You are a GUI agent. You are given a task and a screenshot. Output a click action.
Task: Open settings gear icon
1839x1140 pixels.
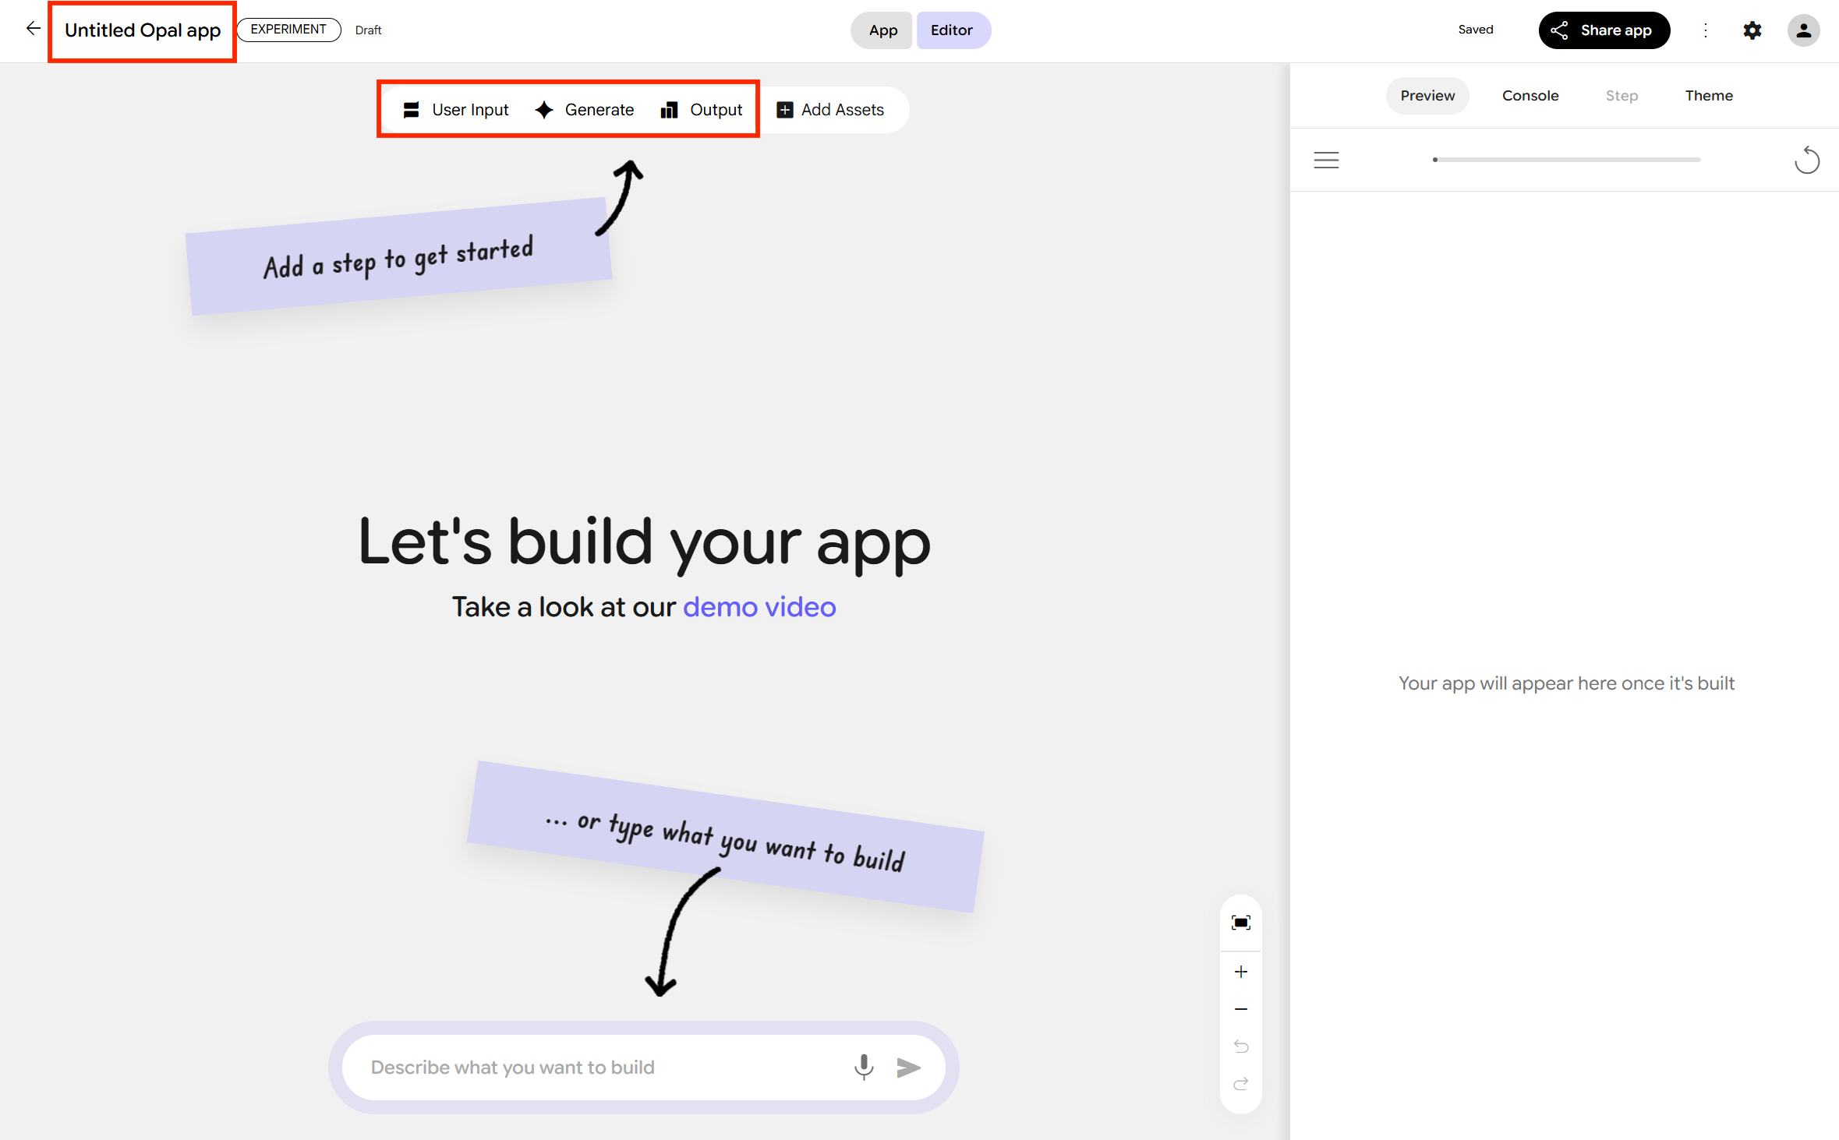tap(1752, 30)
